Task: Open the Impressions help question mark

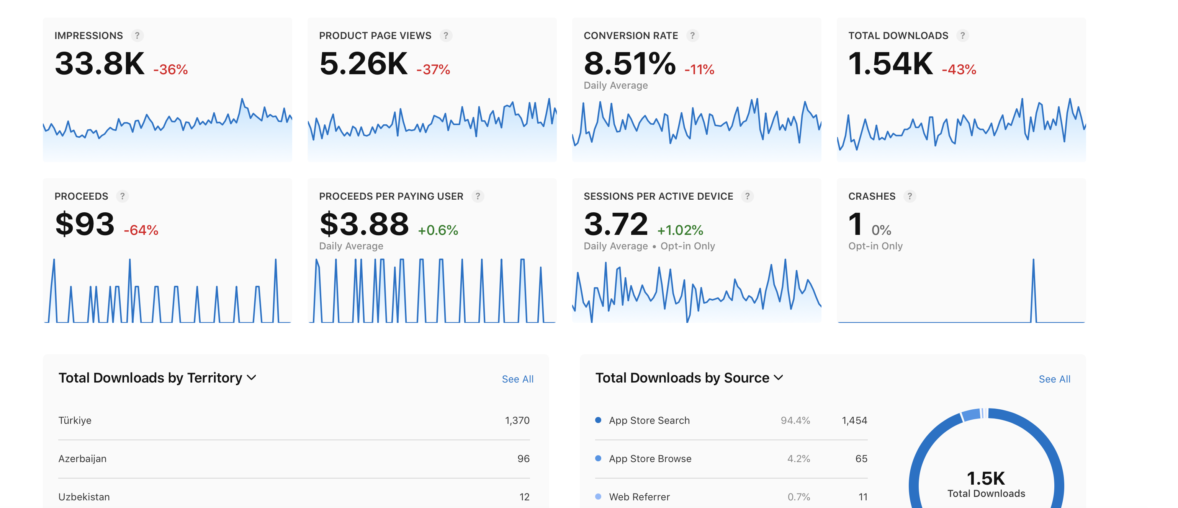Action: pyautogui.click(x=137, y=36)
